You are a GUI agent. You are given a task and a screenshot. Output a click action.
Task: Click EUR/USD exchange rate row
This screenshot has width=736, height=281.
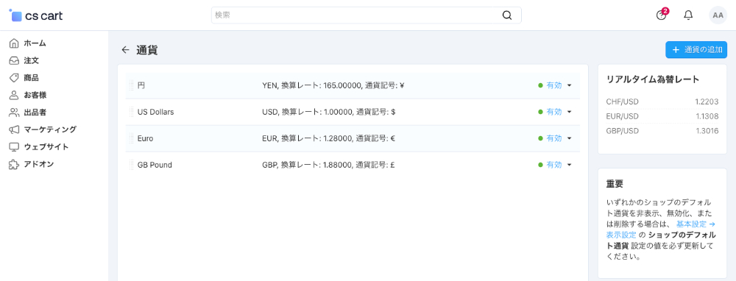662,116
